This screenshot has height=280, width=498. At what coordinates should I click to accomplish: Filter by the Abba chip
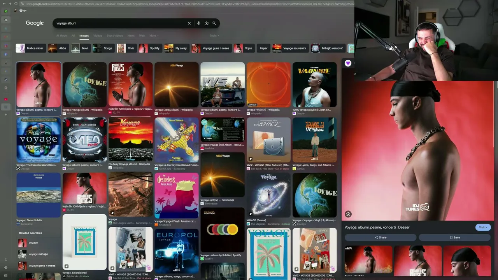pos(58,48)
